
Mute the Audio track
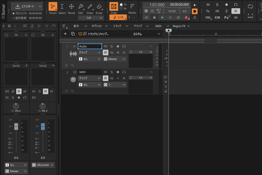point(106,46)
